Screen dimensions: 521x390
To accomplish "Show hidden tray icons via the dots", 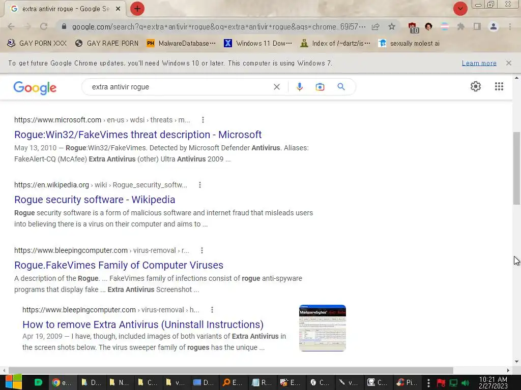I will click(428, 383).
